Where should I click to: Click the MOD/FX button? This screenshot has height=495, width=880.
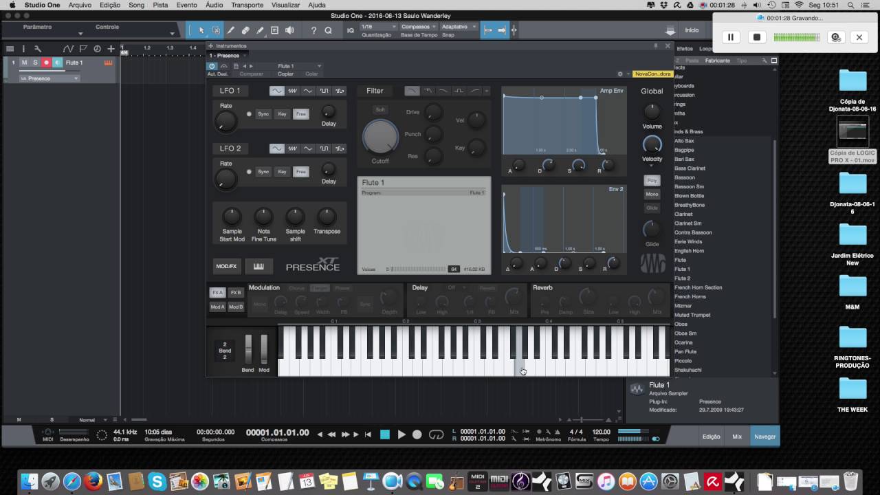pyautogui.click(x=226, y=266)
